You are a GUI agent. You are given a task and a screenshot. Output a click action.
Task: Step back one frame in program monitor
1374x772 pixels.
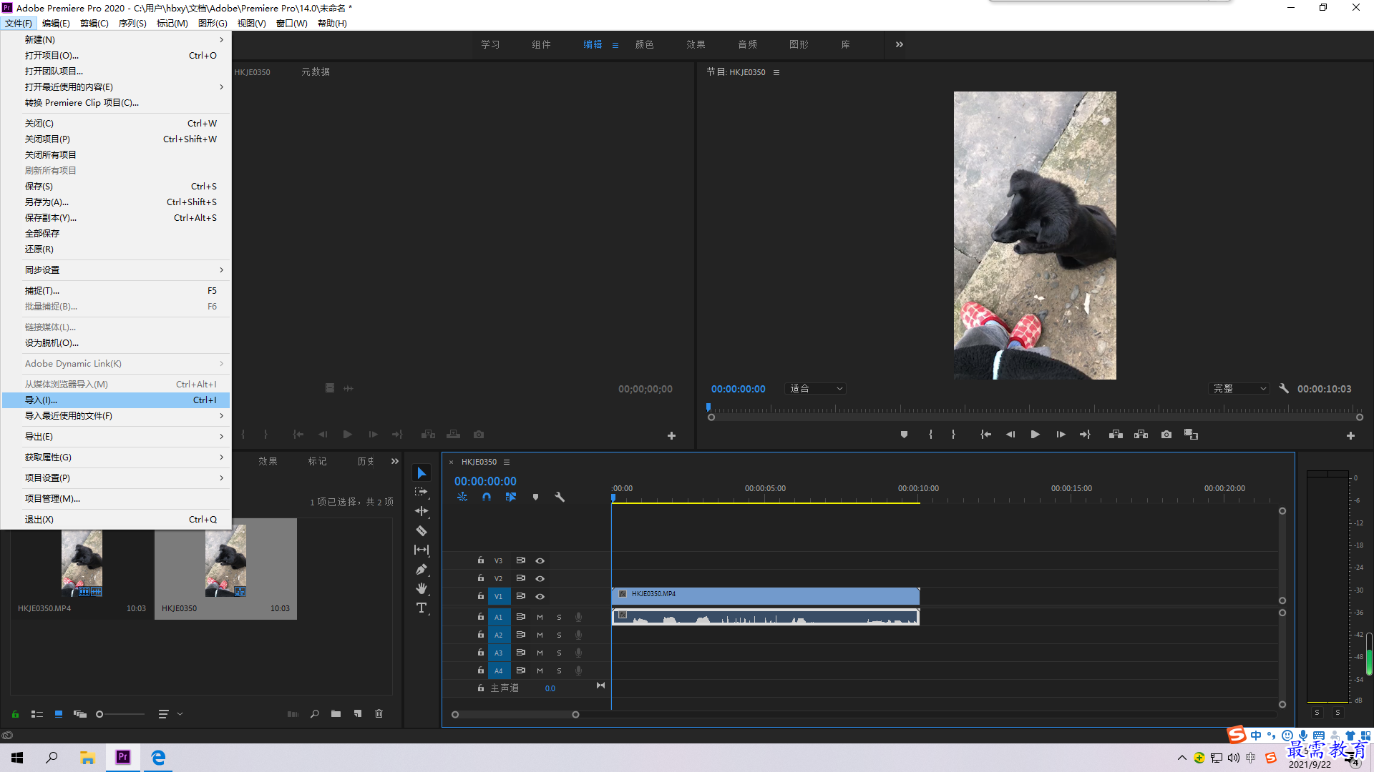coord(1010,435)
